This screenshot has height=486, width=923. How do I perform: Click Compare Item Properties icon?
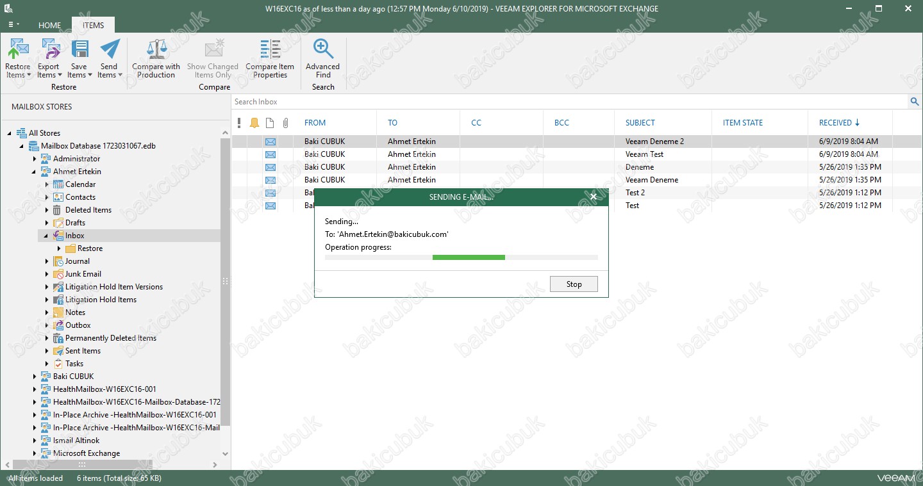point(270,49)
